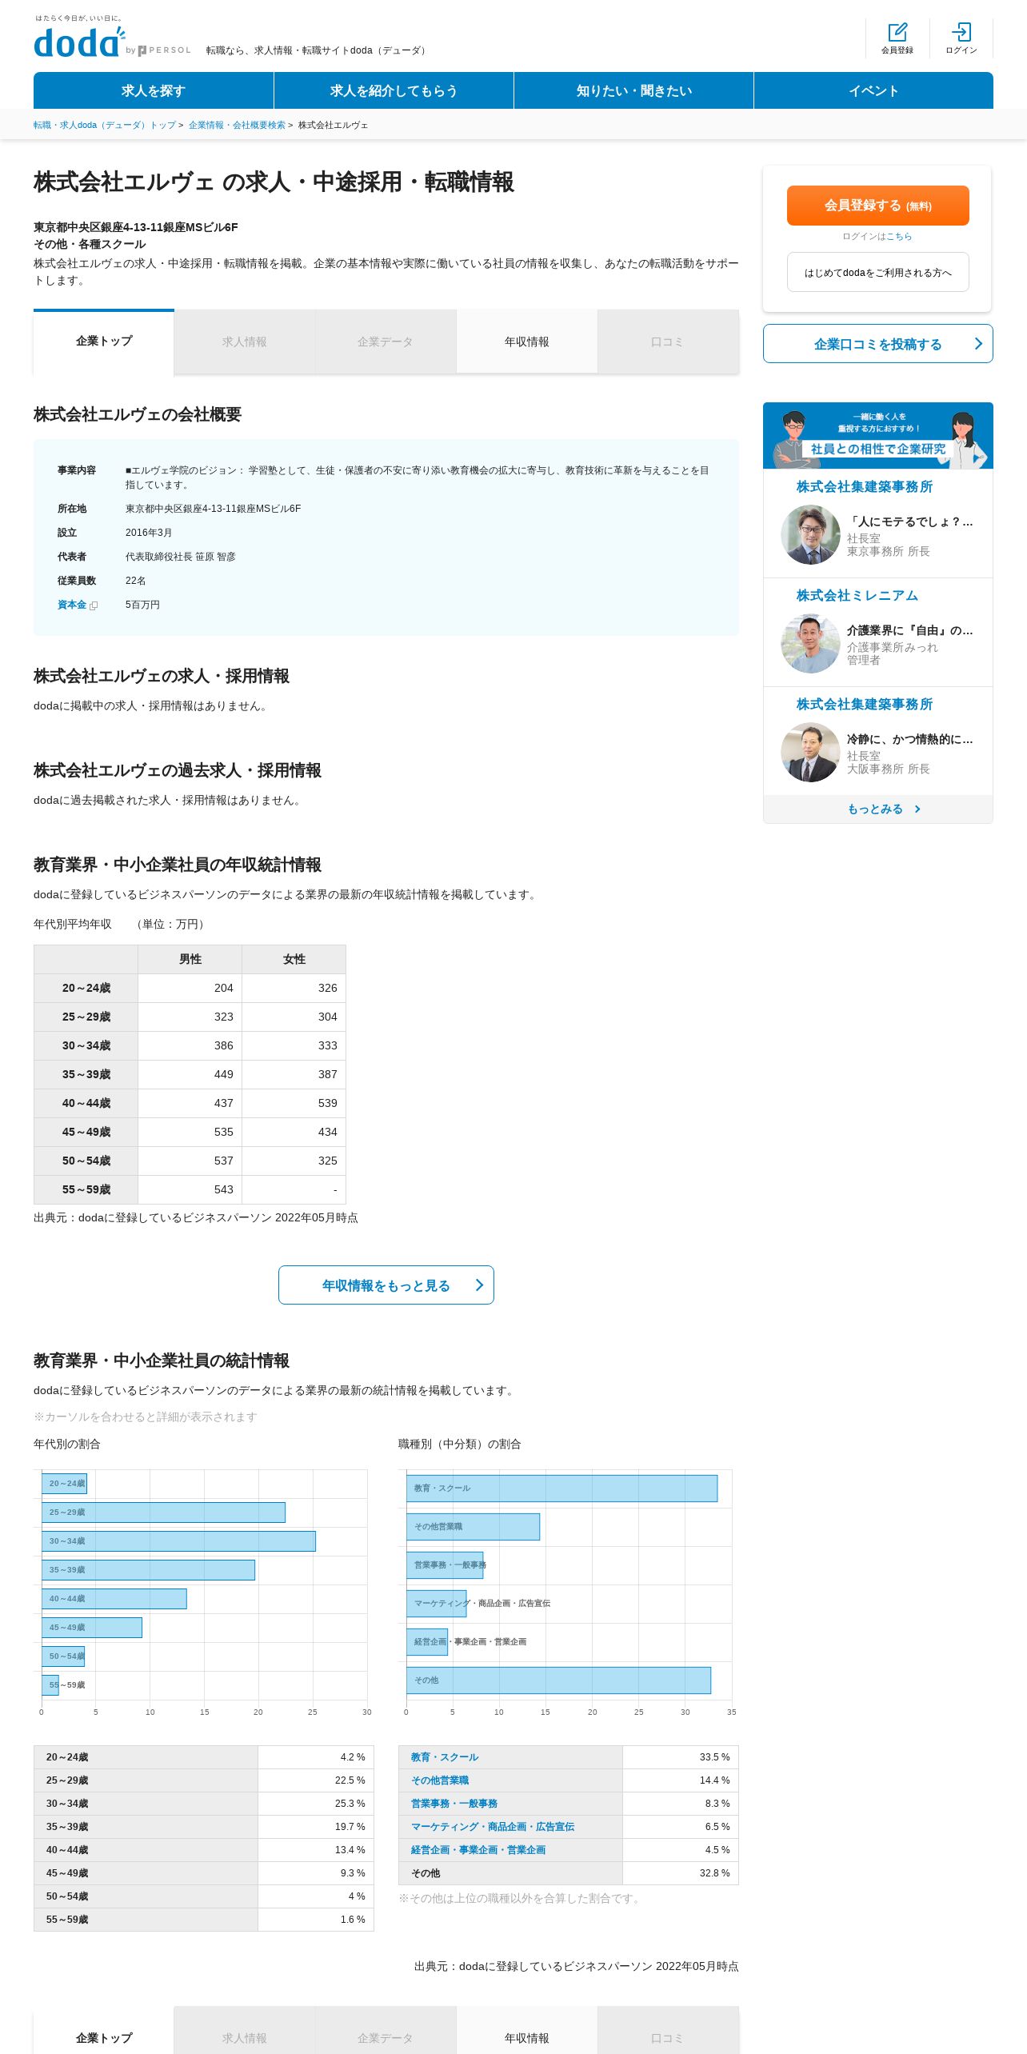Open the イベント menu
This screenshot has width=1027, height=2054.
[873, 90]
